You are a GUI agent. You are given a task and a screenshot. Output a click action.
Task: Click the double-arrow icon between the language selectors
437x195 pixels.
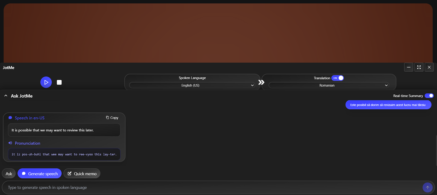click(261, 82)
